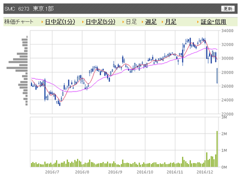Click the 株価チャート label
Screen dimensions: 240x182
click(18, 22)
